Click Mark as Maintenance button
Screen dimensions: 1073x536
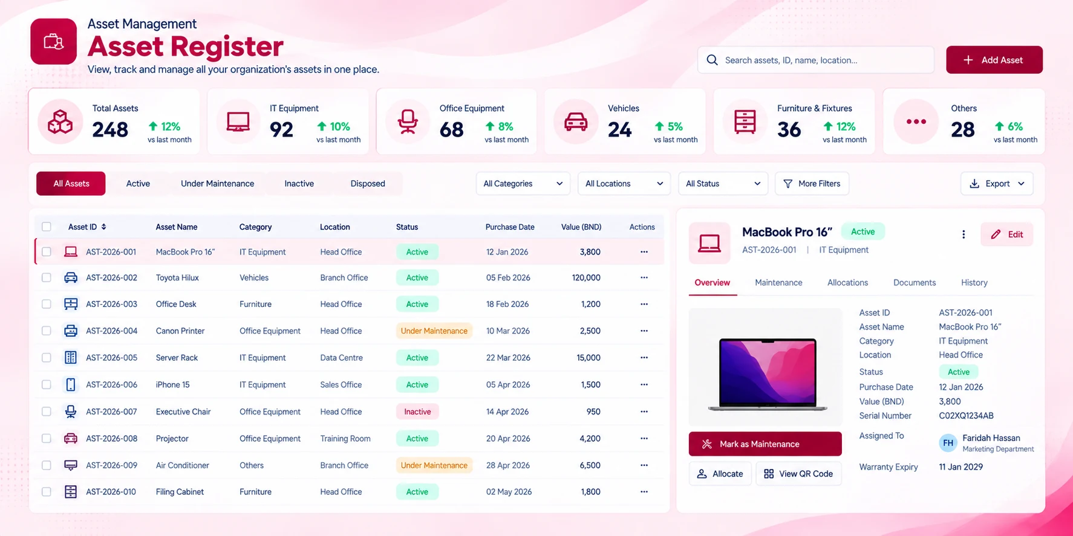click(765, 444)
